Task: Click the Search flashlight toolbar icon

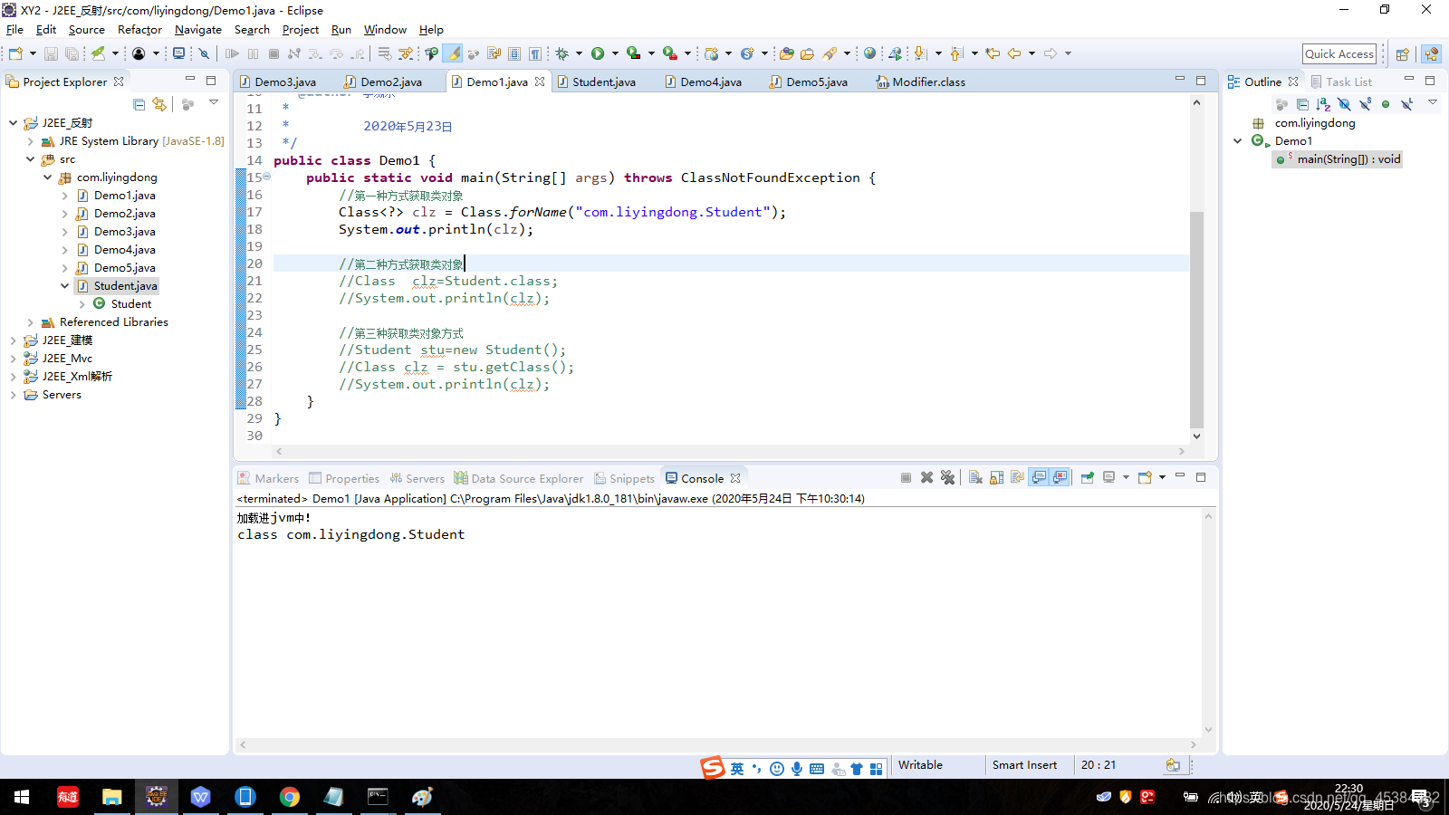Action: point(830,53)
